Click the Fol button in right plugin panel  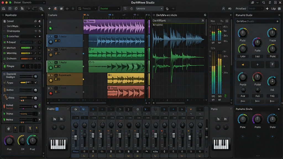[258, 96]
